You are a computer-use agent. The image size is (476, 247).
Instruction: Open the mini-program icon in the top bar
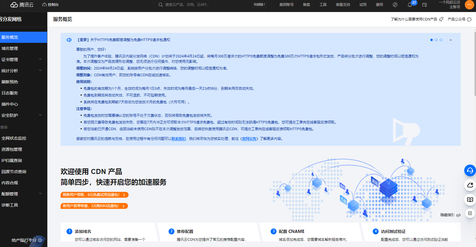coord(395,5)
